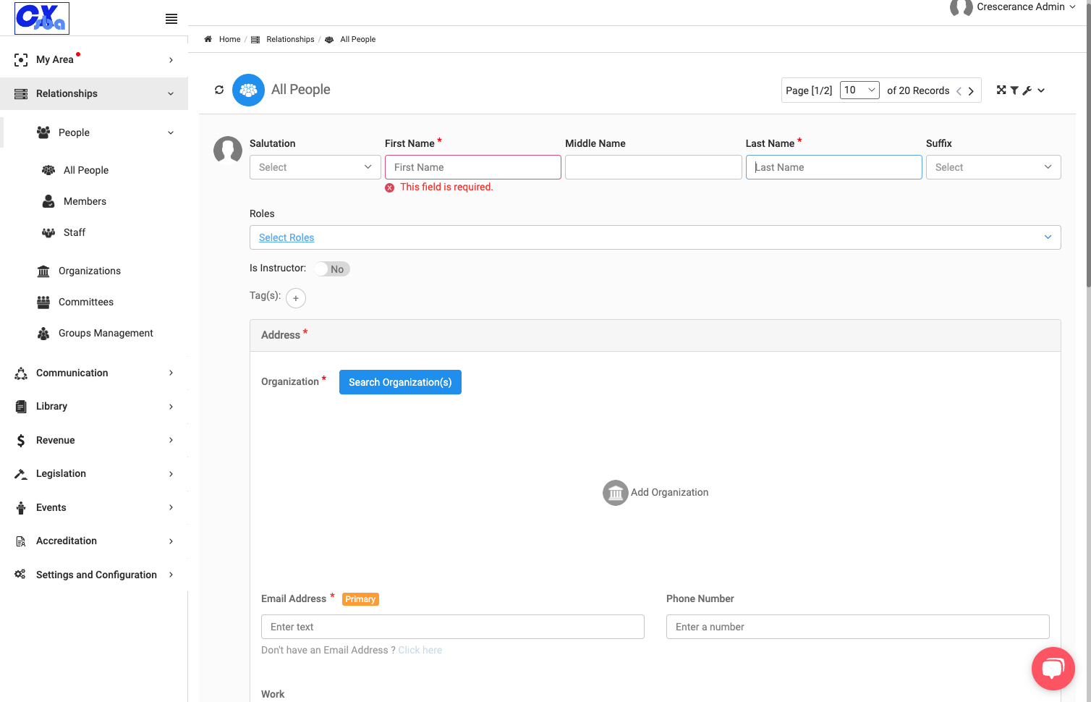The width and height of the screenshot is (1091, 702).
Task: Collapse the Relationships menu
Action: point(94,93)
